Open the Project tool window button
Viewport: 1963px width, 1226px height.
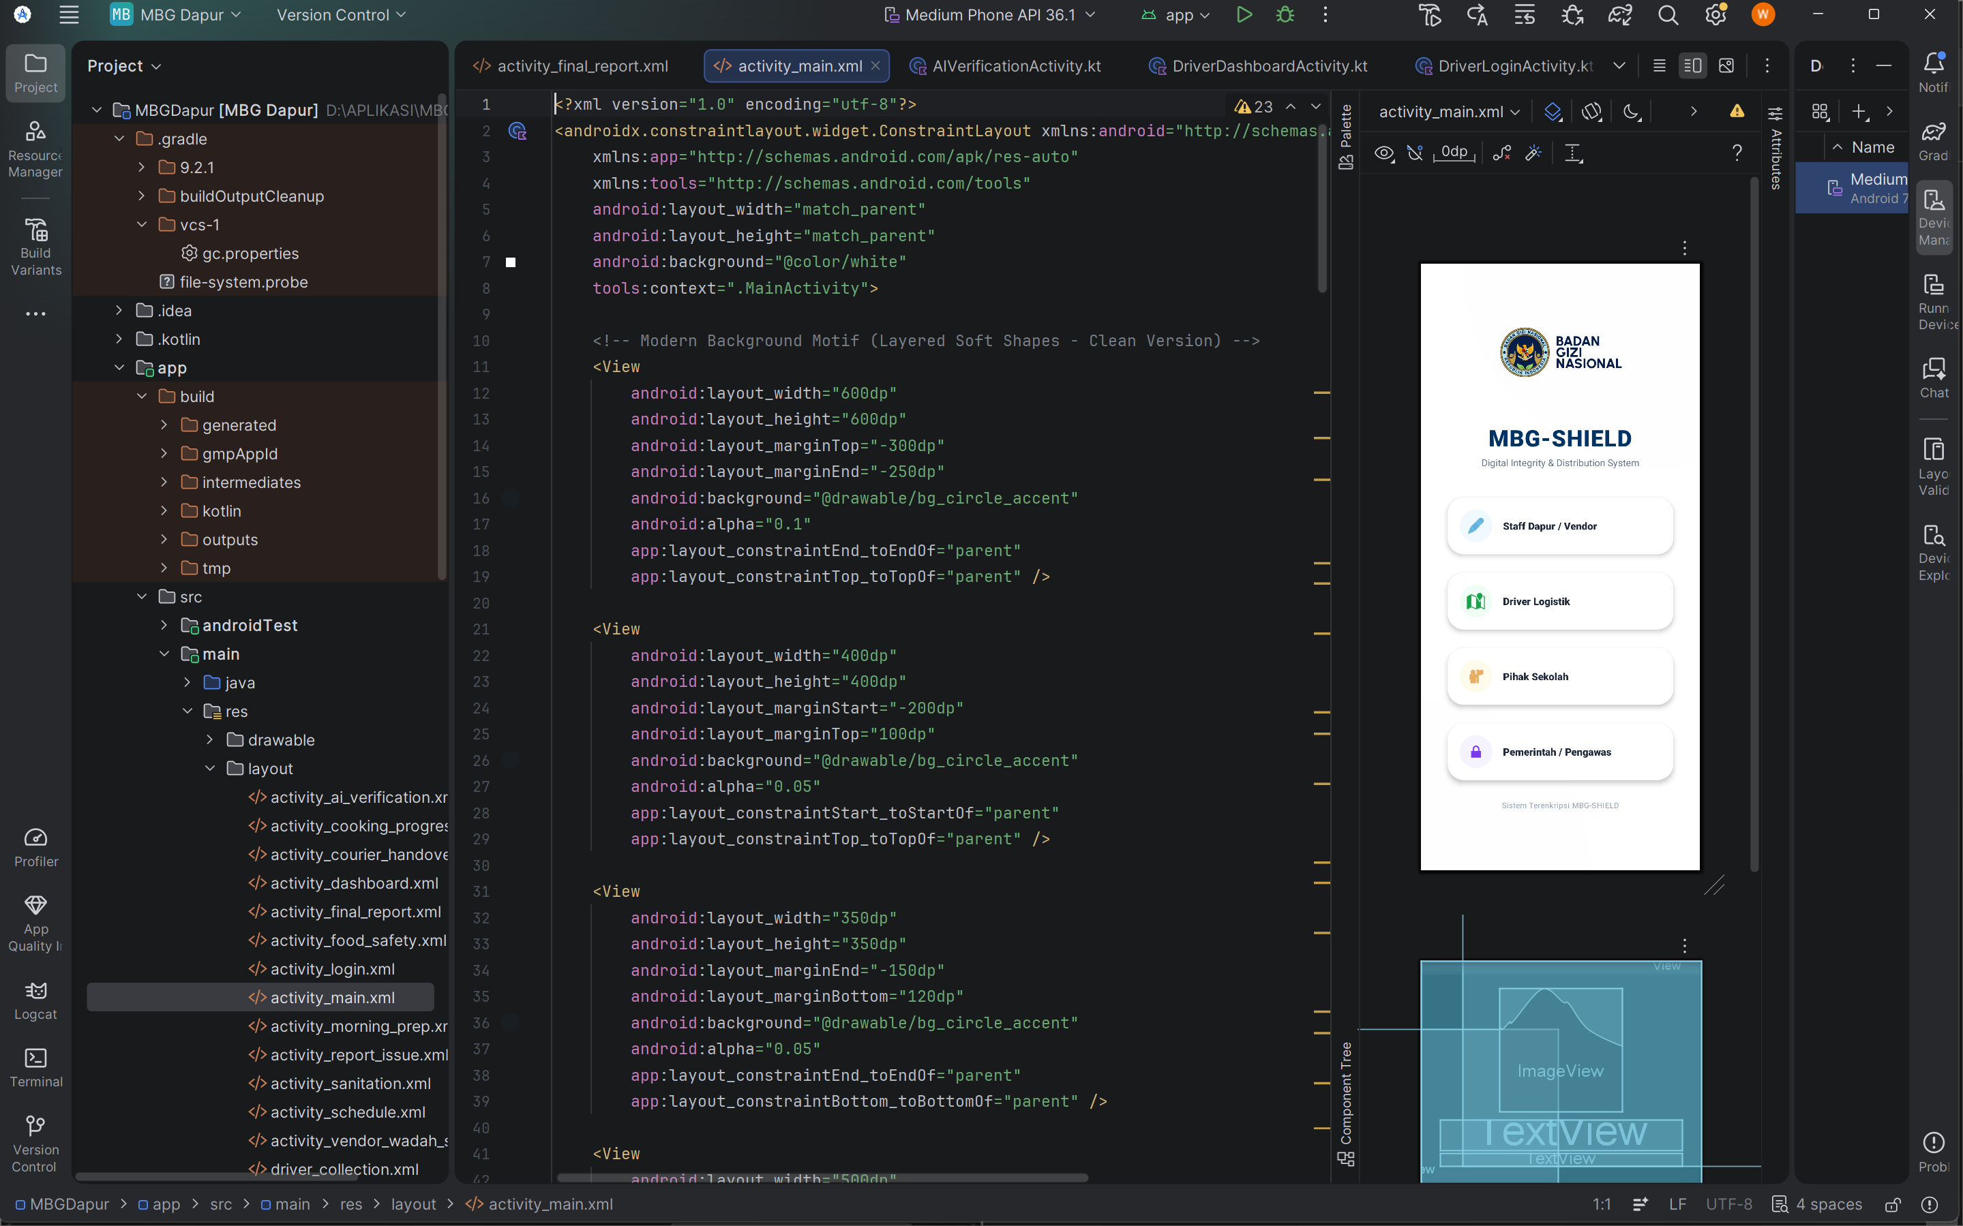coord(35,73)
